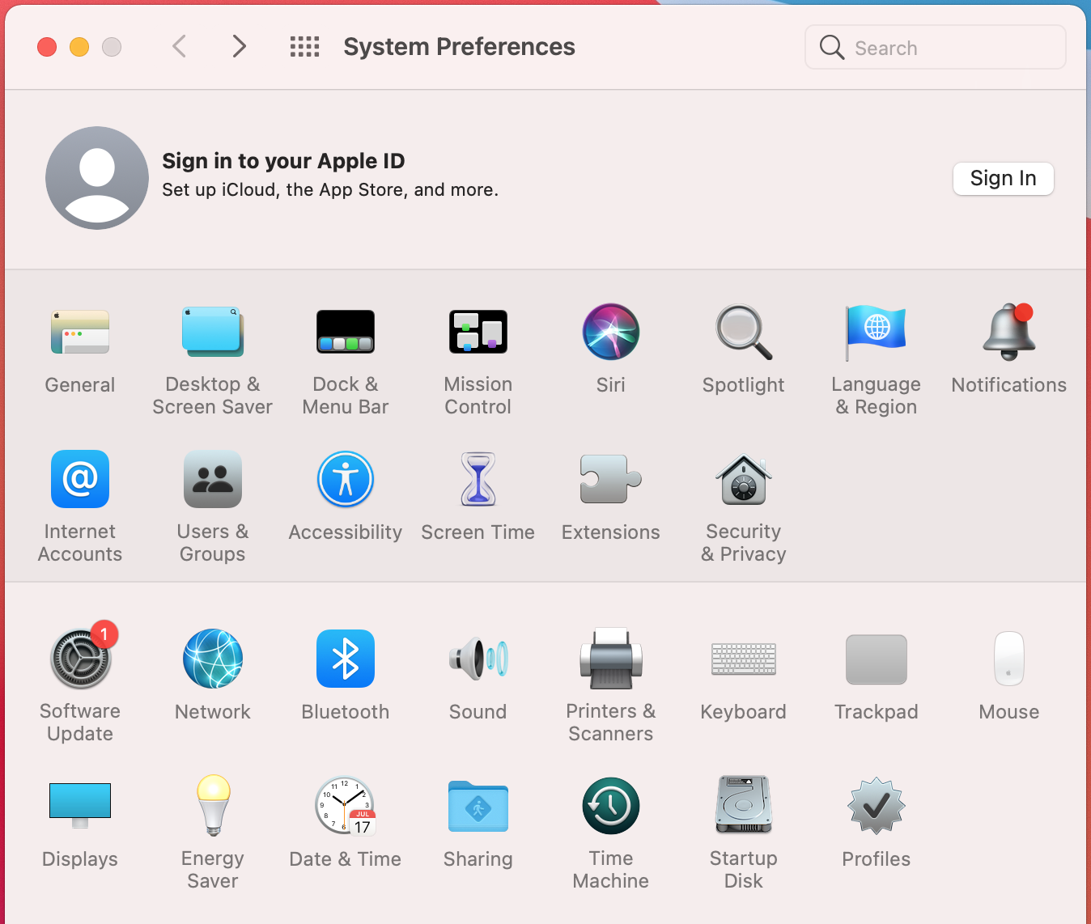Open Notifications preferences
The width and height of the screenshot is (1091, 924).
[1008, 333]
